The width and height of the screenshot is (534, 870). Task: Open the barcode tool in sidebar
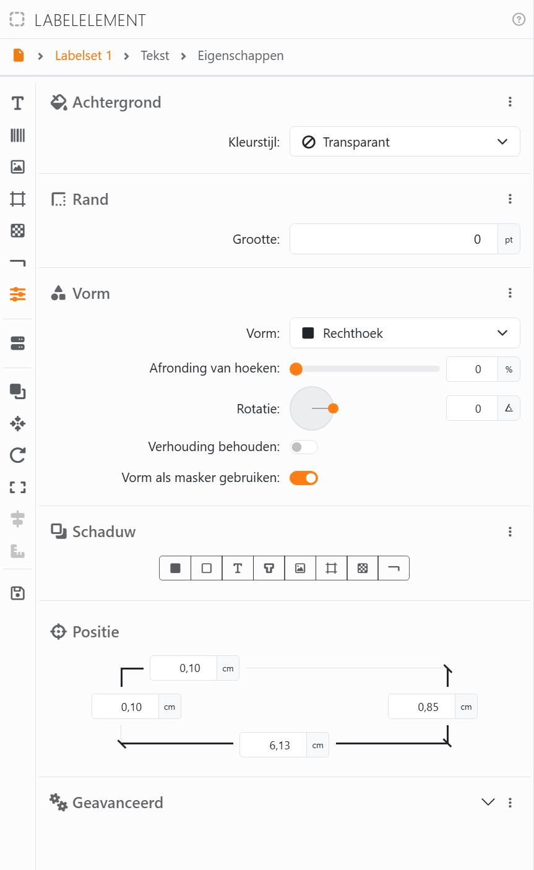(x=17, y=136)
